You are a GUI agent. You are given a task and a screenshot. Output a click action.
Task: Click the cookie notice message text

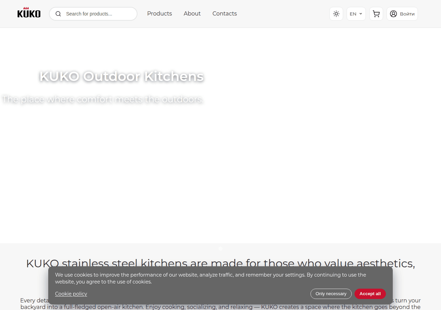[x=211, y=278]
